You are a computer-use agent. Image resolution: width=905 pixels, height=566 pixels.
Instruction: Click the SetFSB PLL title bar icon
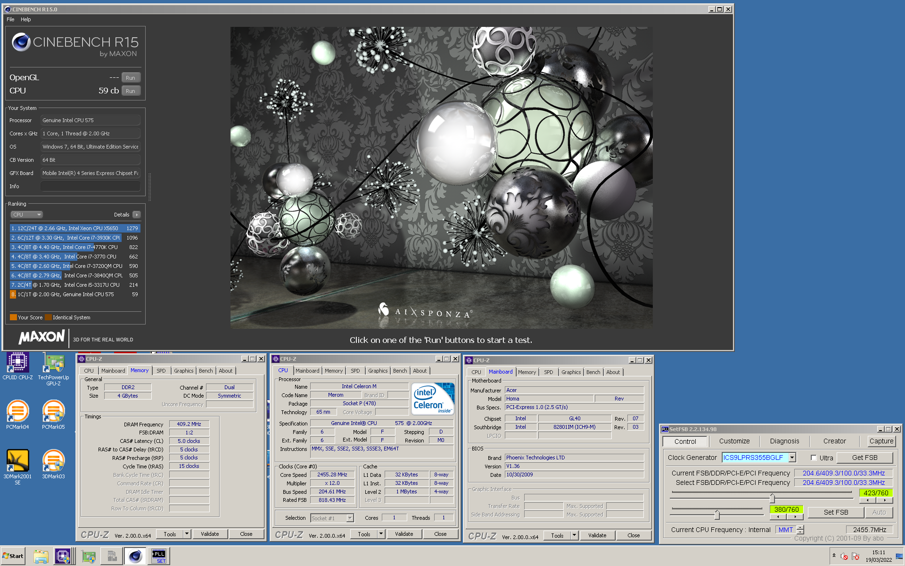coord(665,429)
